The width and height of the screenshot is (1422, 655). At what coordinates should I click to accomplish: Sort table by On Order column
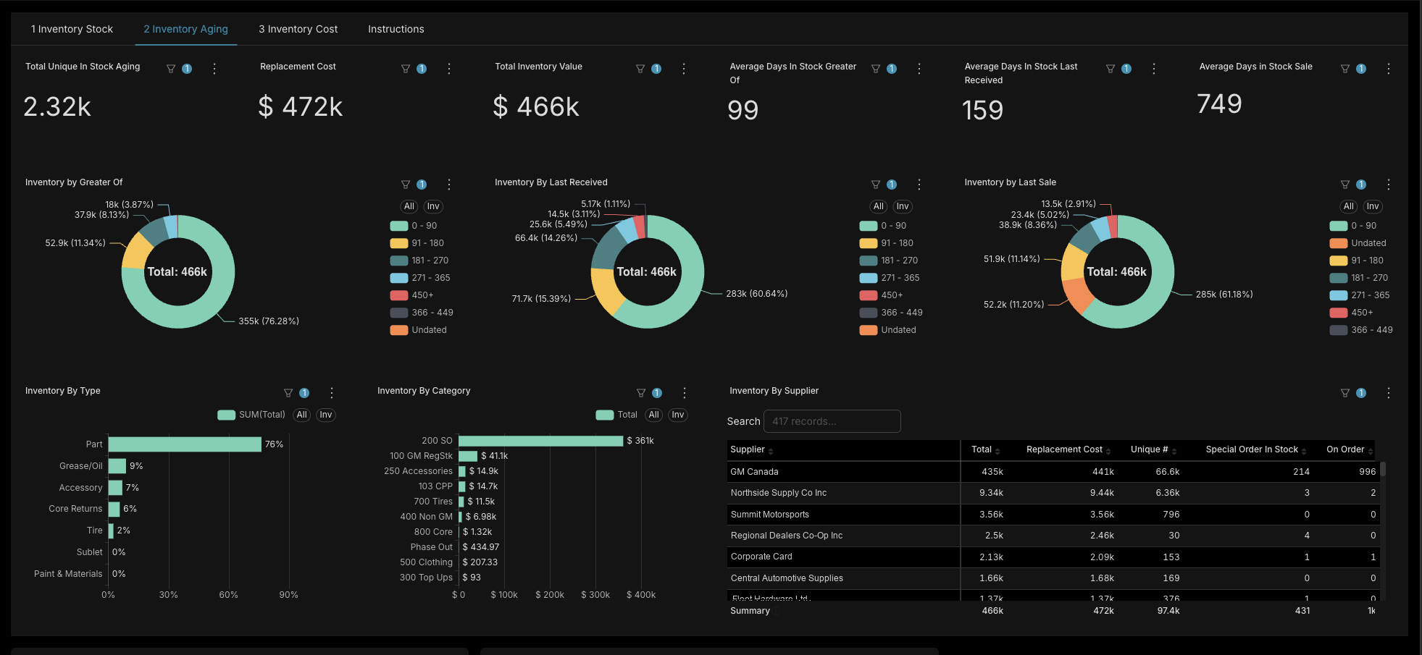[x=1350, y=449]
